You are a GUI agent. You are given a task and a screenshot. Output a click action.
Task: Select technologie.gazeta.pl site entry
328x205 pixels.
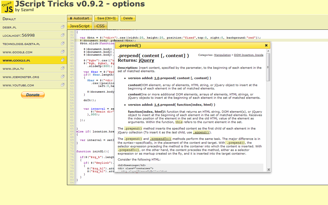pyautogui.click(x=33, y=44)
